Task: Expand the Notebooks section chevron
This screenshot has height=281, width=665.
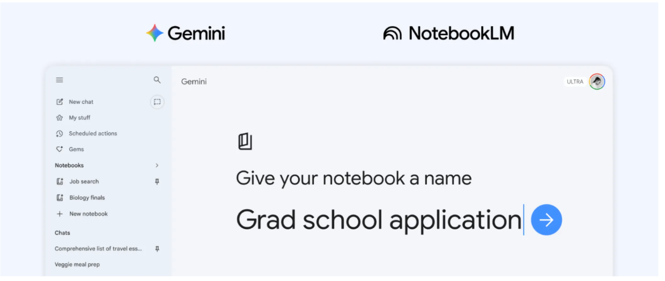Action: click(157, 165)
